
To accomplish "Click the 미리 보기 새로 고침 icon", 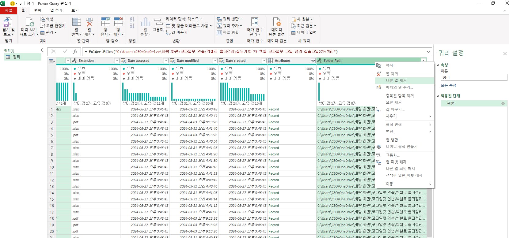I will 29,22.
